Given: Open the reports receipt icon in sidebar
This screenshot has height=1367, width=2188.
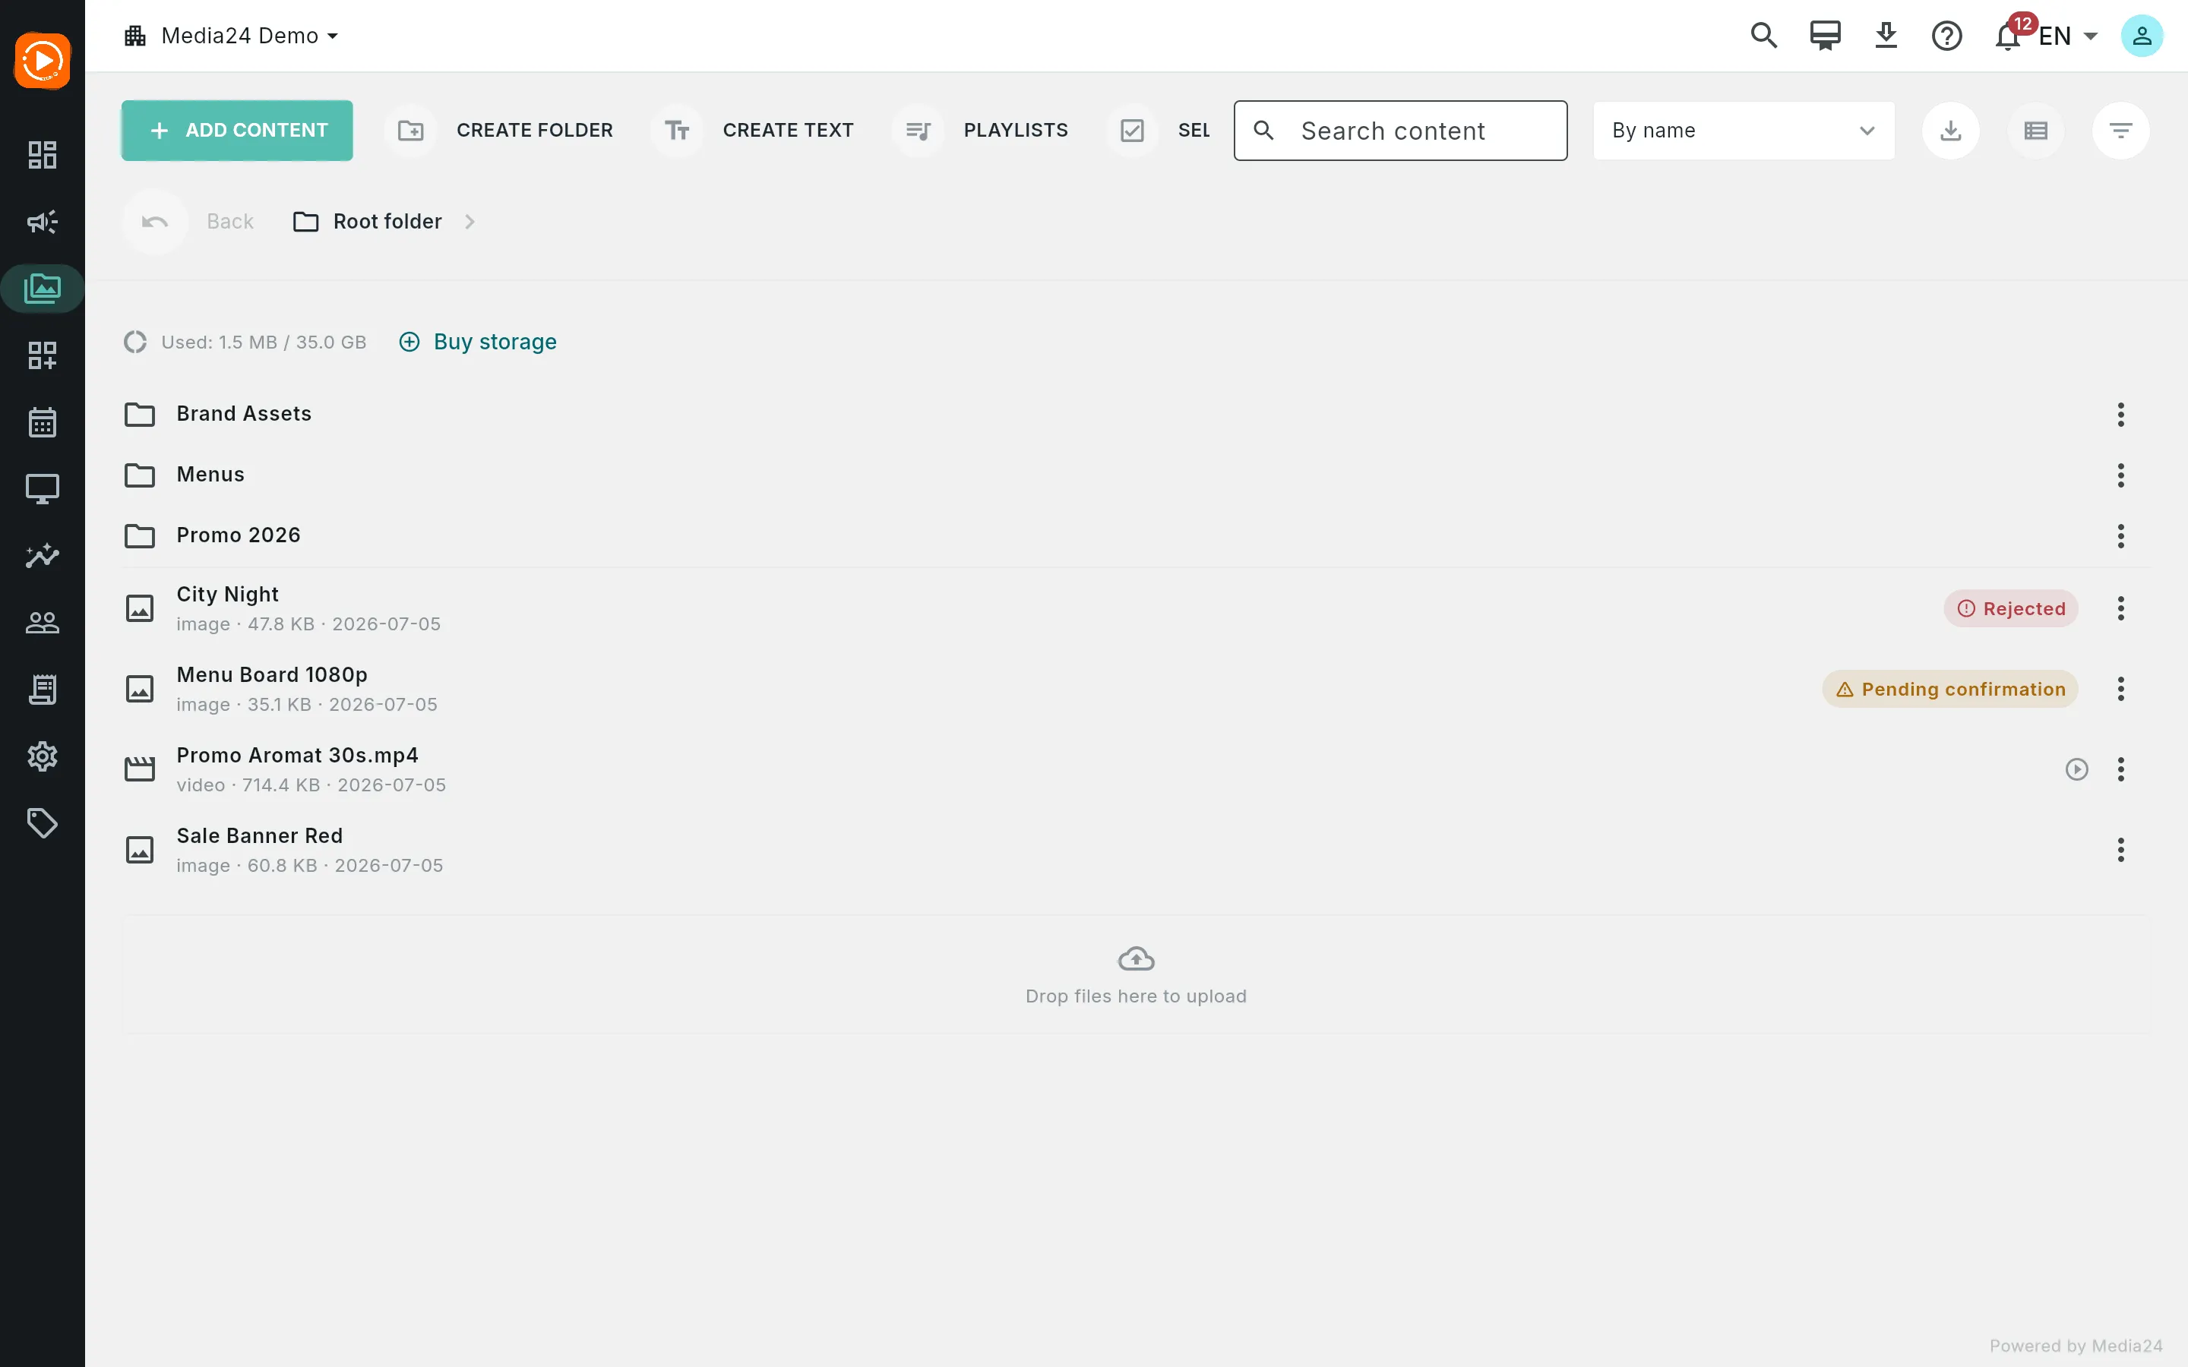Looking at the screenshot, I should [x=43, y=690].
